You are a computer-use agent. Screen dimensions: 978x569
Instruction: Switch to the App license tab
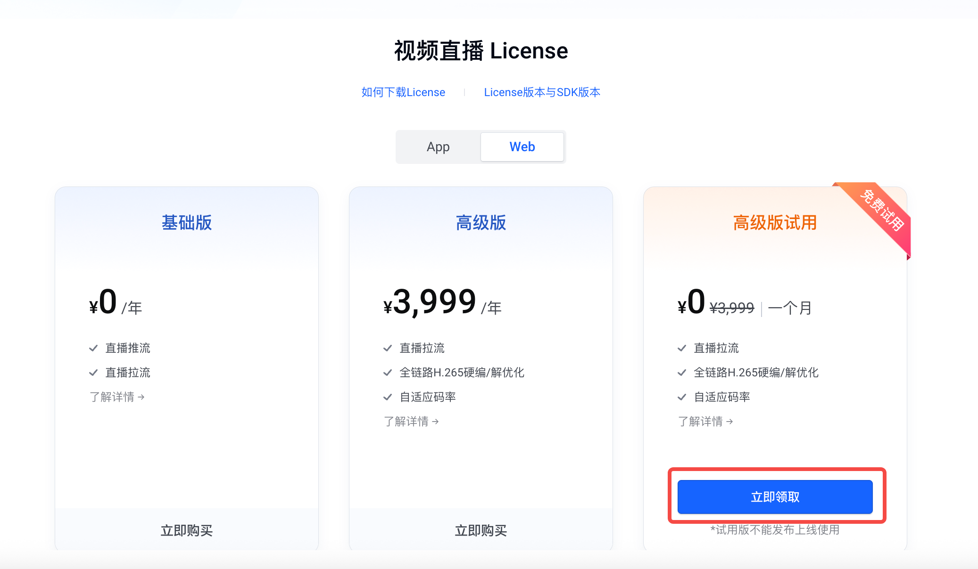click(438, 147)
